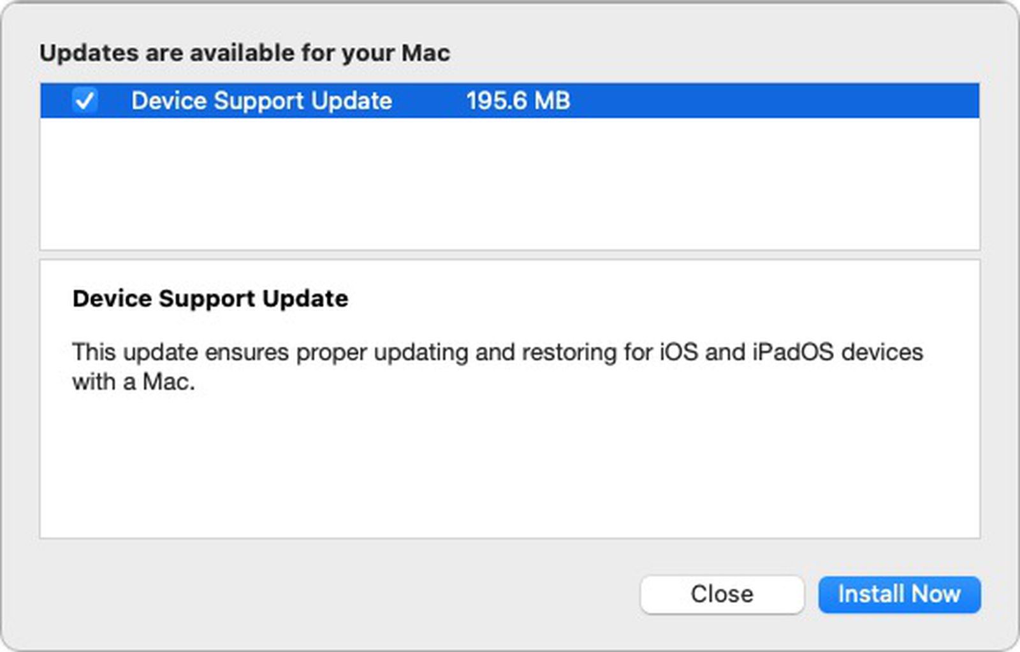Image resolution: width=1020 pixels, height=652 pixels.
Task: Click "with a Mac." on the second description line
Action: 133,382
